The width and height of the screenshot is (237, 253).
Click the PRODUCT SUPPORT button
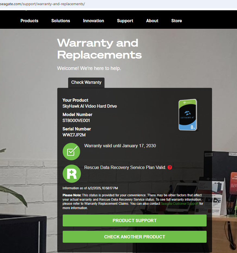(x=135, y=220)
